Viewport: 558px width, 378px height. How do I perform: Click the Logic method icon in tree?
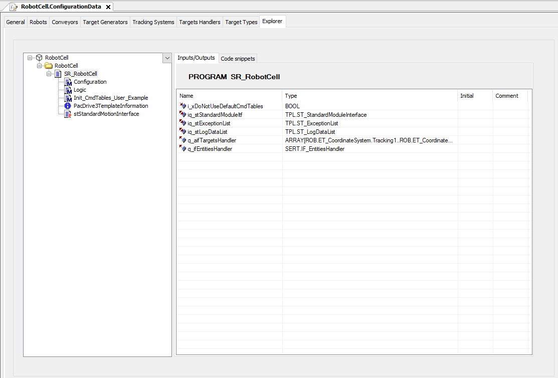pyautogui.click(x=68, y=90)
